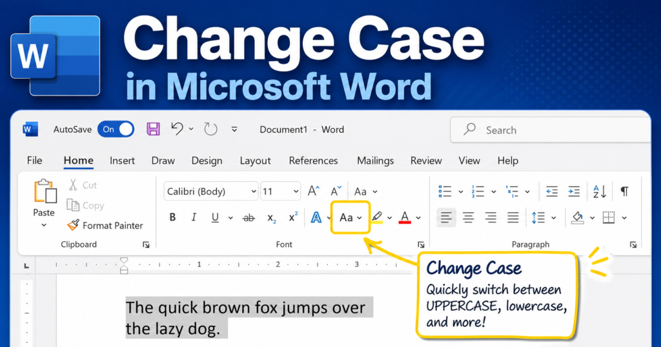Open the Clipboard dialog launcher
The image size is (661, 347).
point(146,244)
